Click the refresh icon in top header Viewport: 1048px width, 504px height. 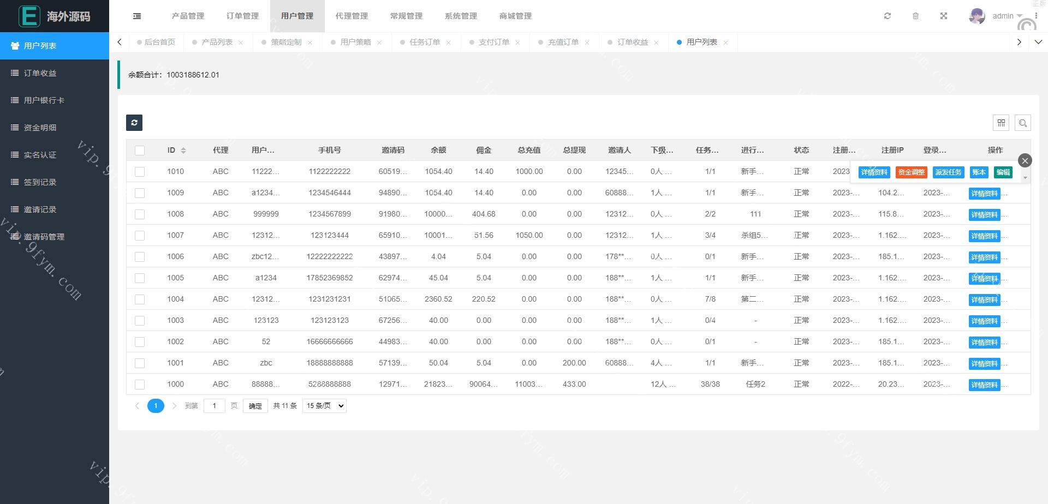coord(888,16)
